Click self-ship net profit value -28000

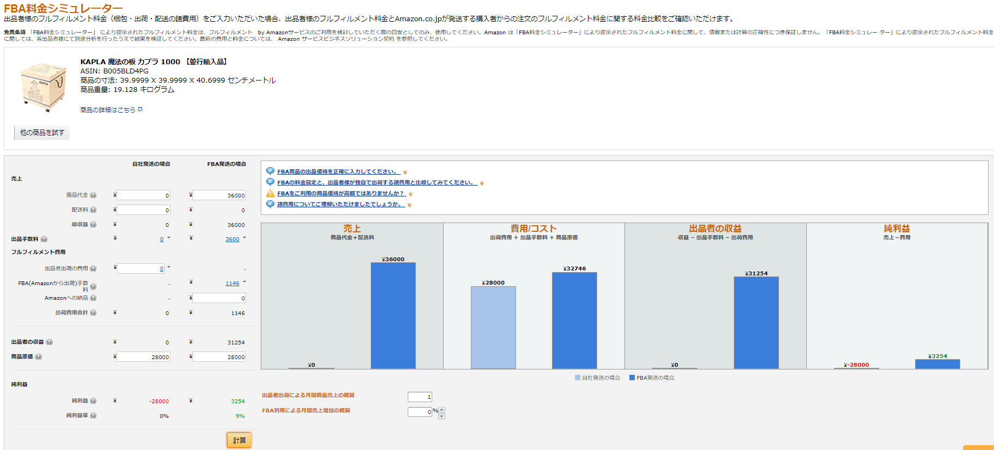tap(159, 402)
